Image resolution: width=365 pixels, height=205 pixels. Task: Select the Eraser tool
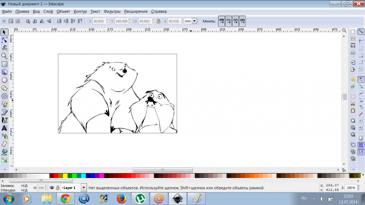point(5,144)
